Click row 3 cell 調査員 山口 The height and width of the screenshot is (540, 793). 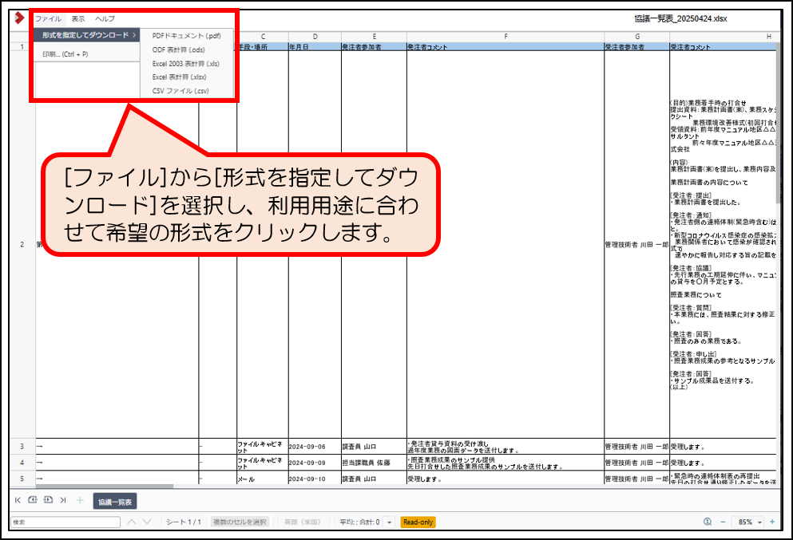coord(375,447)
